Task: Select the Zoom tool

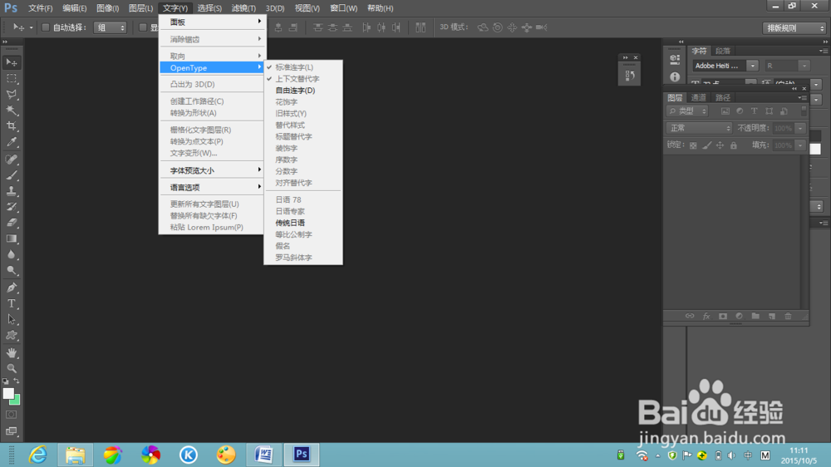Action: click(x=12, y=368)
